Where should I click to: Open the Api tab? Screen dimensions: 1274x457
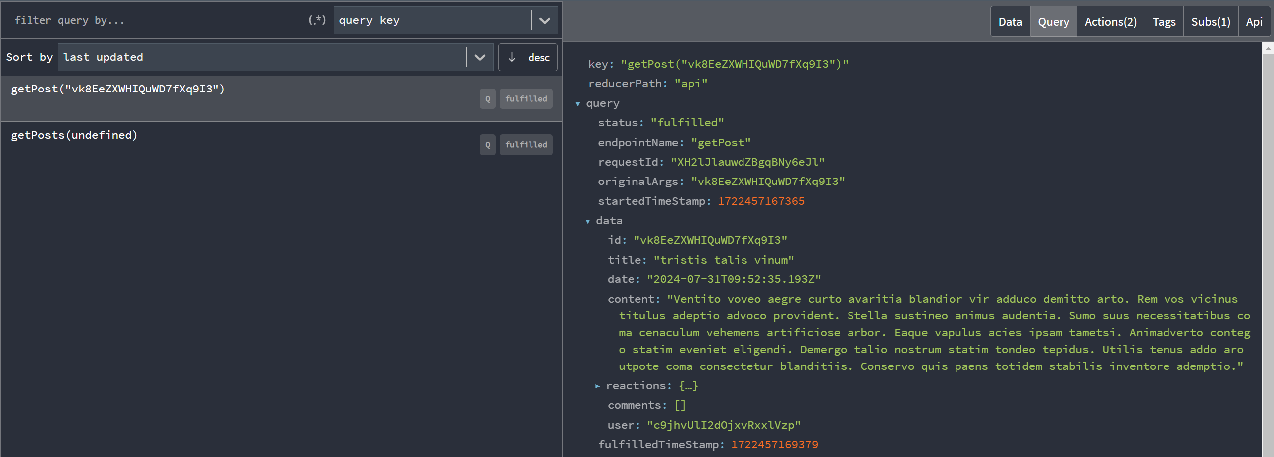coord(1254,21)
